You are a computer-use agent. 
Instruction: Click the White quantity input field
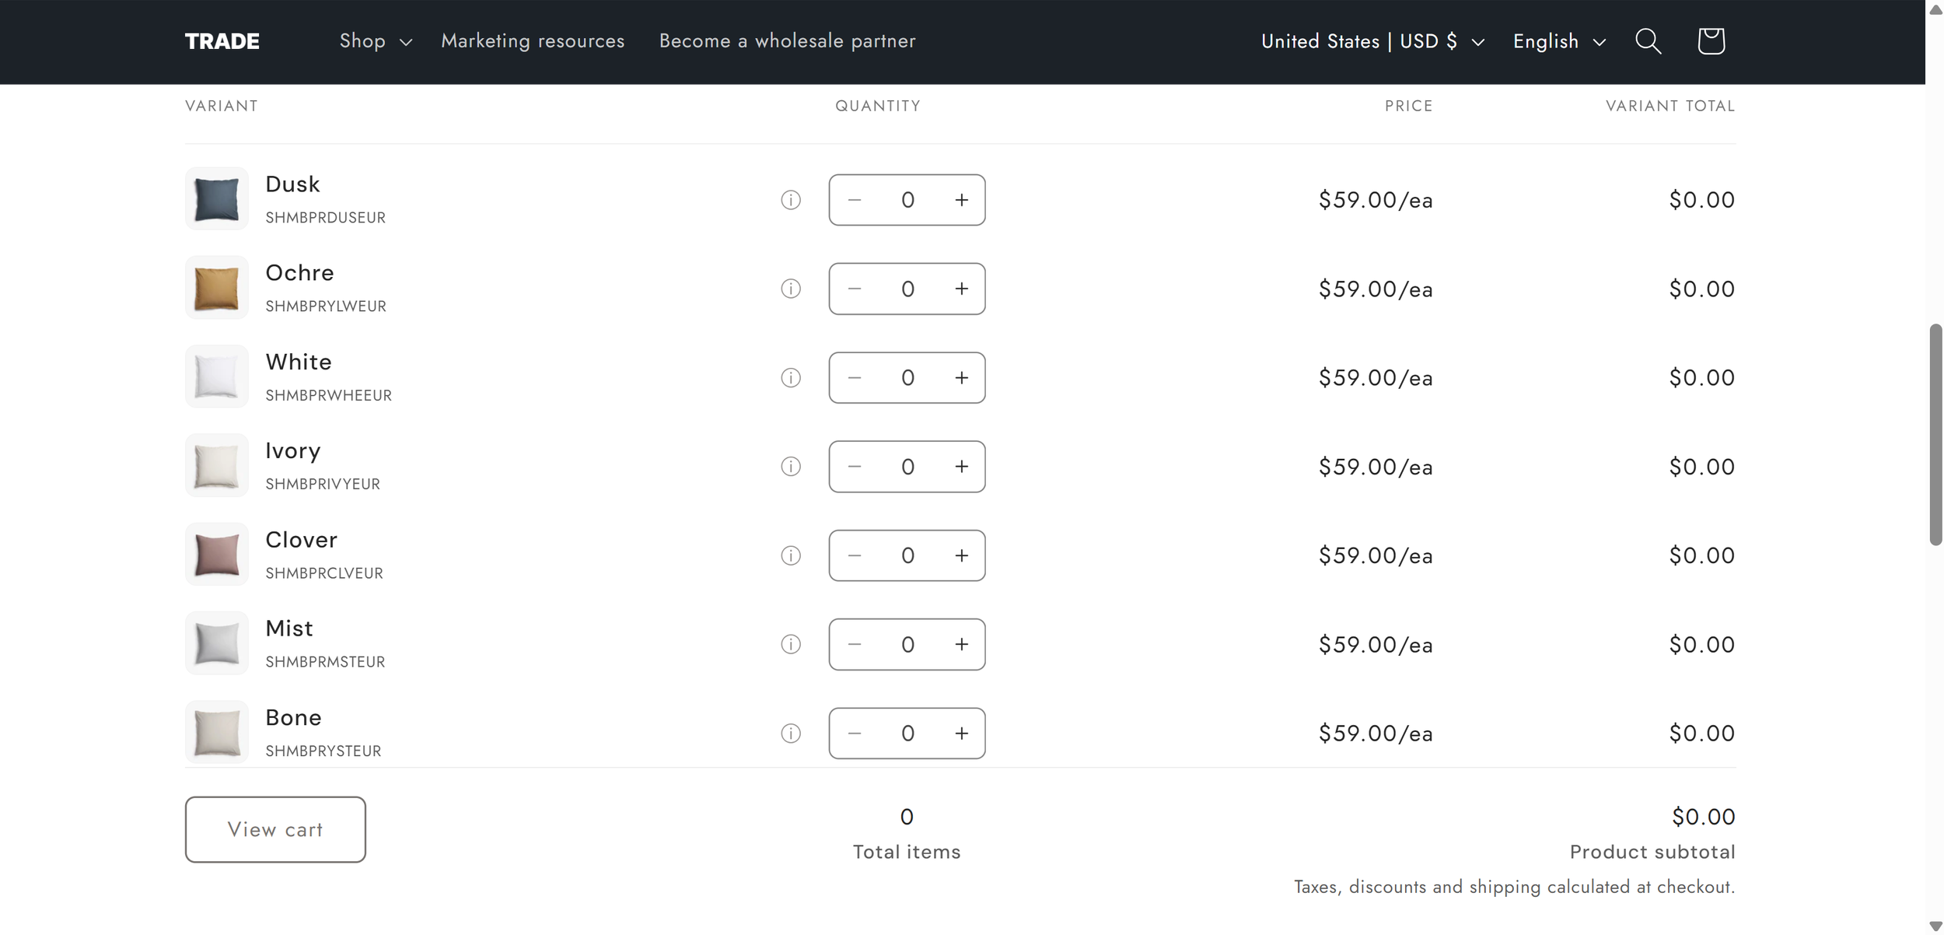pos(907,378)
